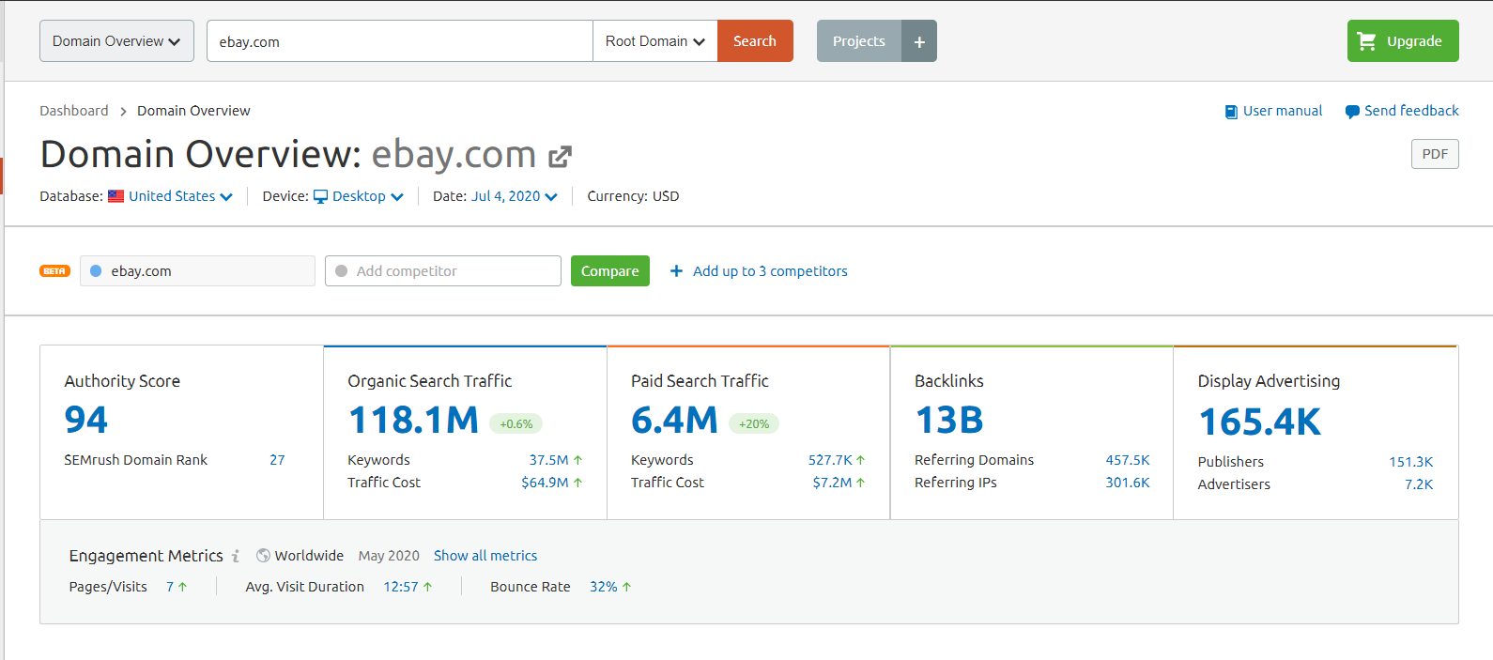Click organic keywords value 37.5M
The image size is (1493, 660).
549,460
